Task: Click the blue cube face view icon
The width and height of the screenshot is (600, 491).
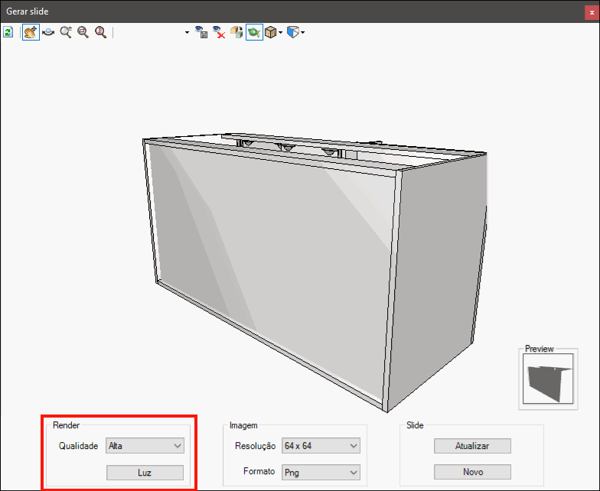Action: point(292,32)
